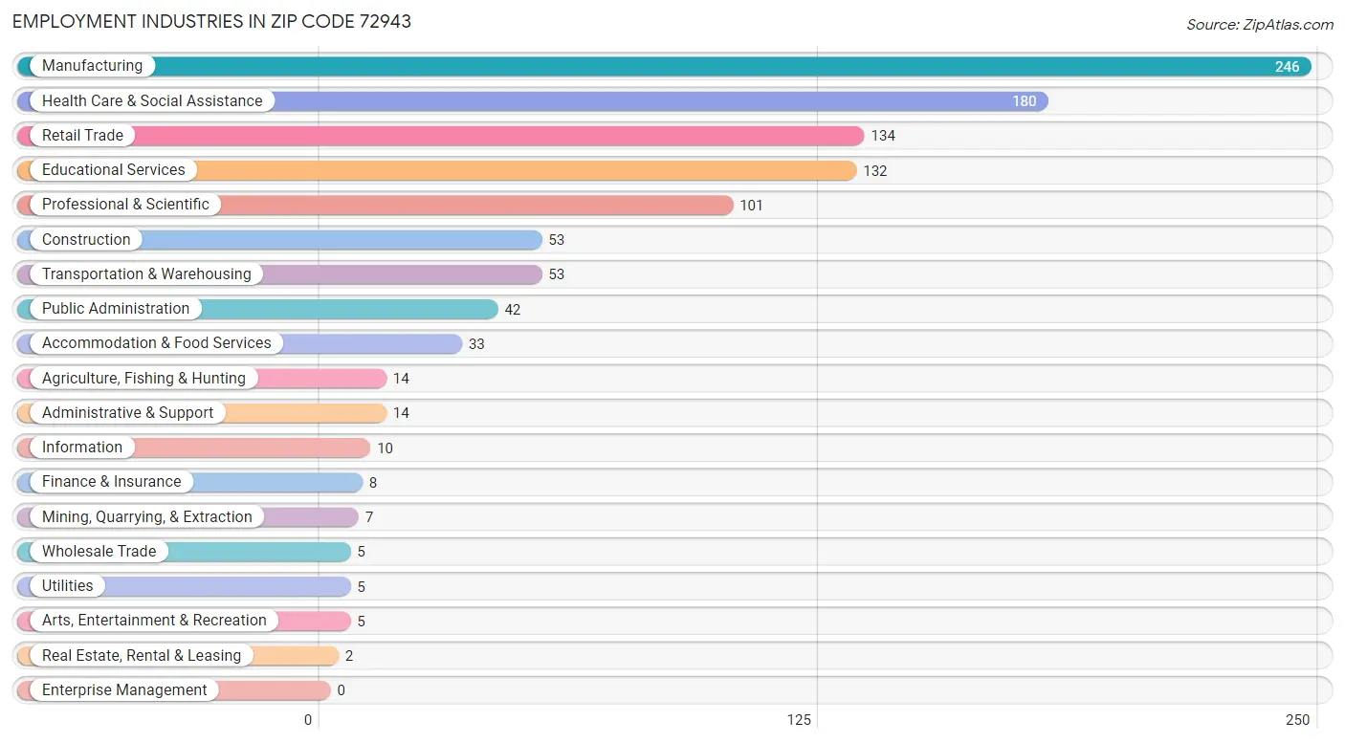Select the Utilities label
Viewport: 1345px width, 743px height.
pos(68,585)
